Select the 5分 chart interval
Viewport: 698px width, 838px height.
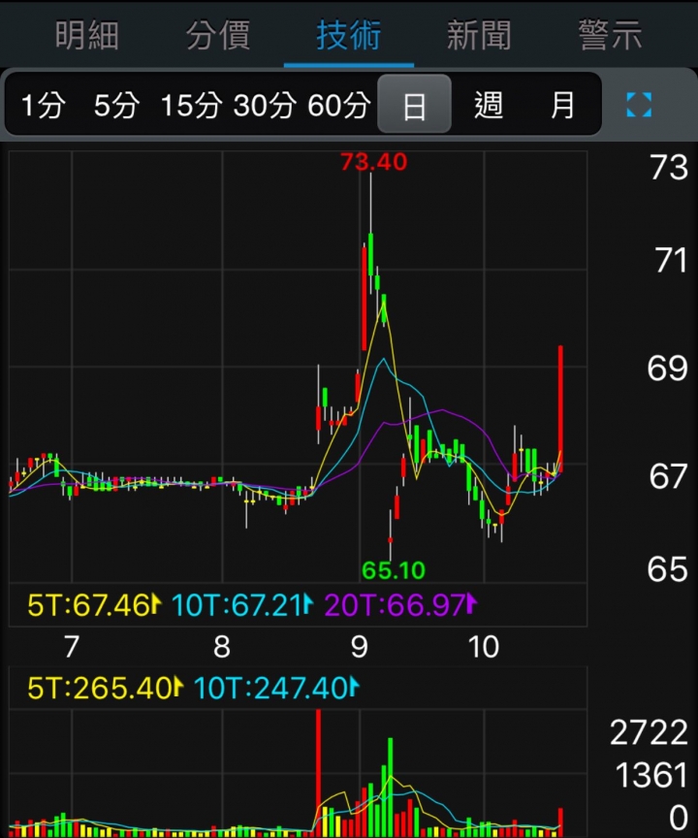pos(117,105)
